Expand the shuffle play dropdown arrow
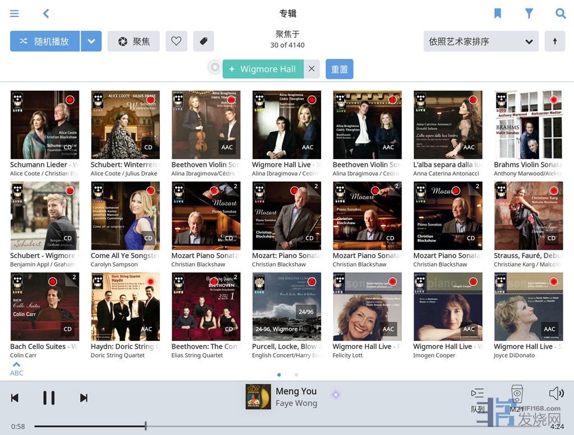This screenshot has height=435, width=574. point(91,41)
